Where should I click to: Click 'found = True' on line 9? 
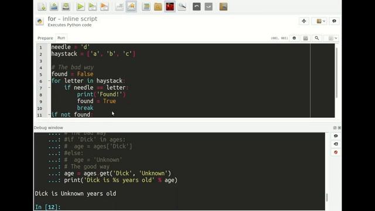pyautogui.click(x=97, y=101)
